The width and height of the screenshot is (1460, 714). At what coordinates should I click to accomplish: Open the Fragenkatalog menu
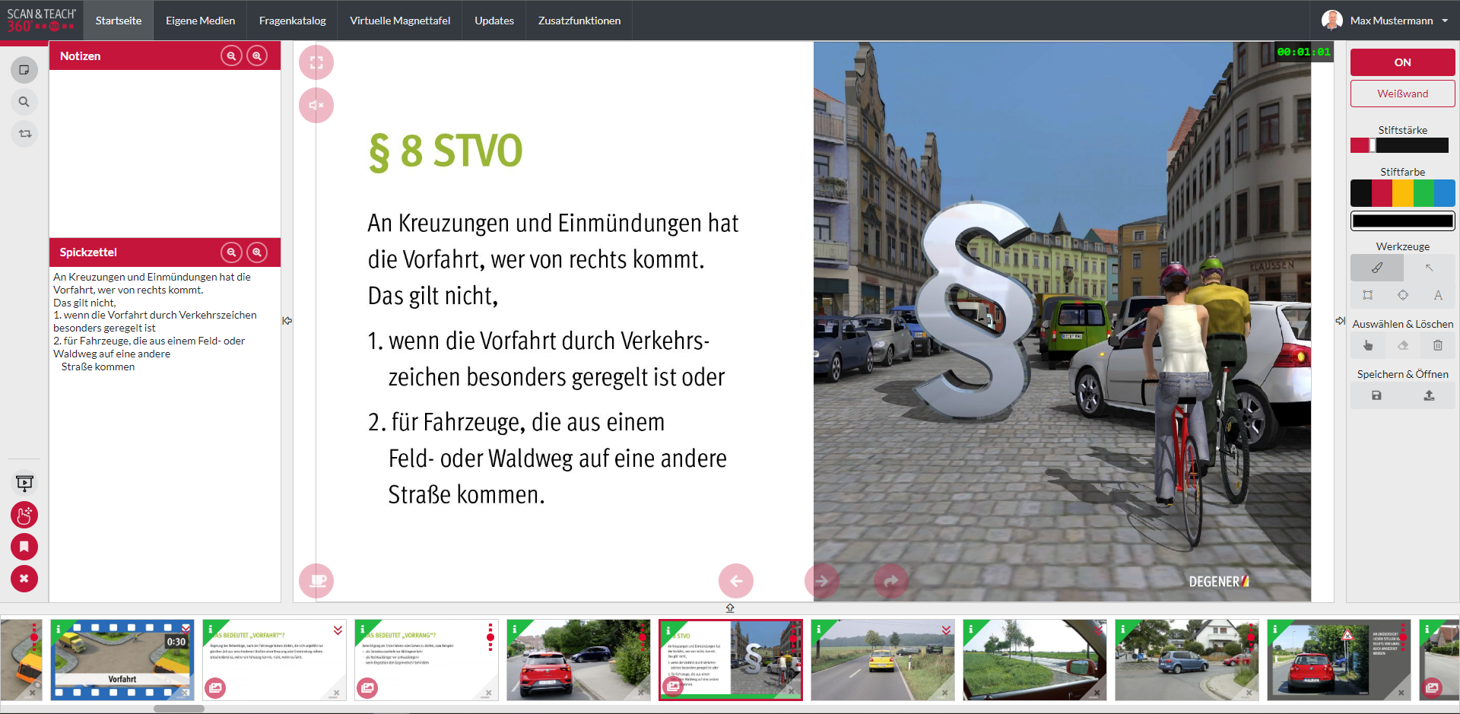pos(293,21)
